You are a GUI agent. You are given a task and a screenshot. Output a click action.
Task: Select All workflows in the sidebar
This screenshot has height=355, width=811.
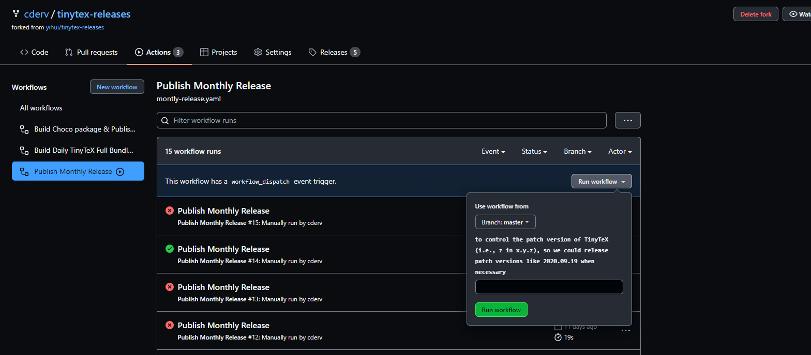[x=41, y=108]
